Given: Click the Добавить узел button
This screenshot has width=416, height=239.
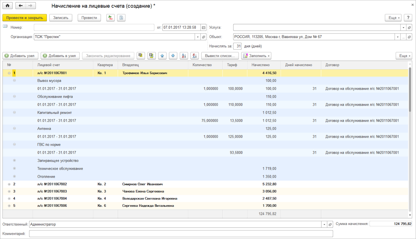Looking at the screenshot, I should 20,56.
